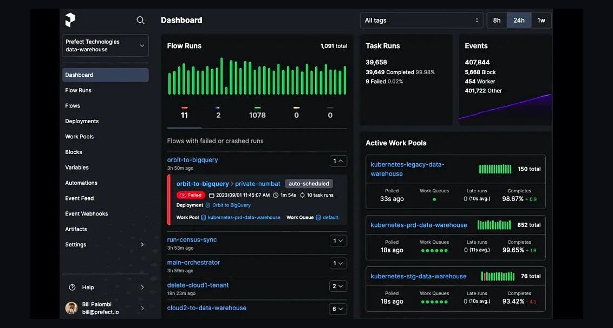Image resolution: width=613 pixels, height=328 pixels.
Task: Collapse the orbit-to-bigquery failed runs expander
Action: (338, 160)
